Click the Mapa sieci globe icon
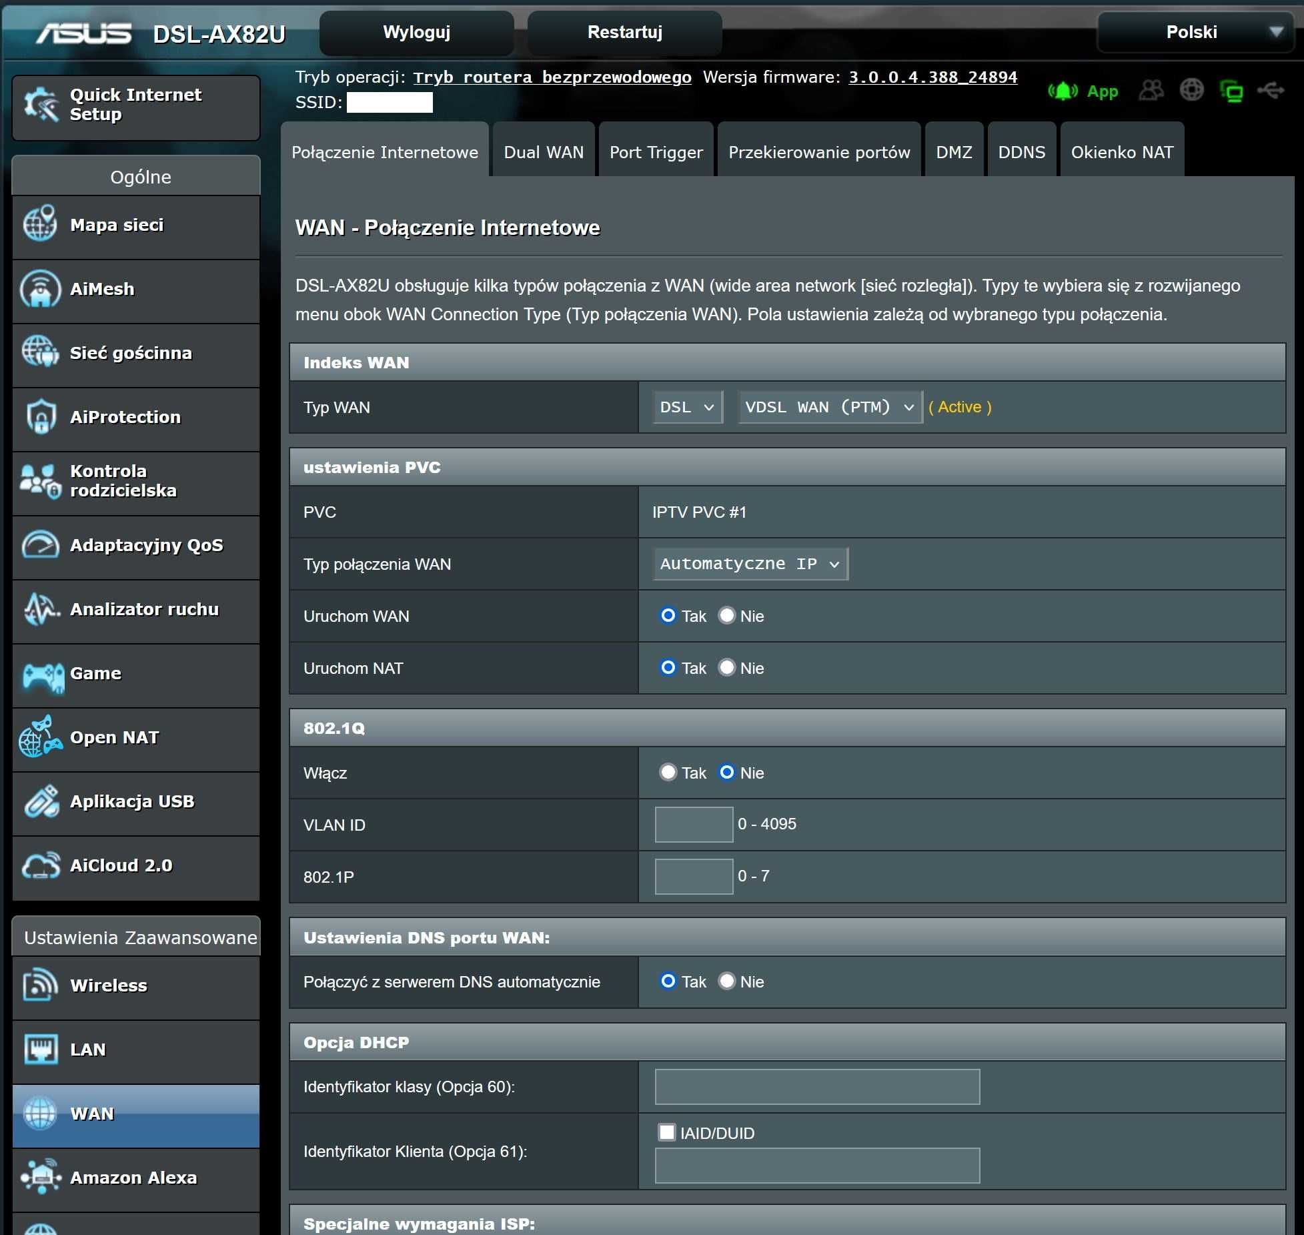The image size is (1304, 1235). 40,224
